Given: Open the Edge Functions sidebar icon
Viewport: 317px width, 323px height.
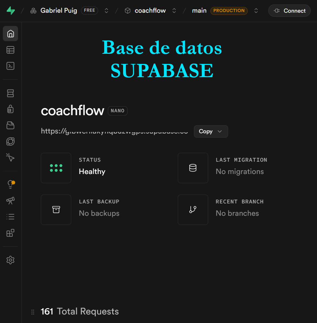Looking at the screenshot, I should tap(10, 141).
